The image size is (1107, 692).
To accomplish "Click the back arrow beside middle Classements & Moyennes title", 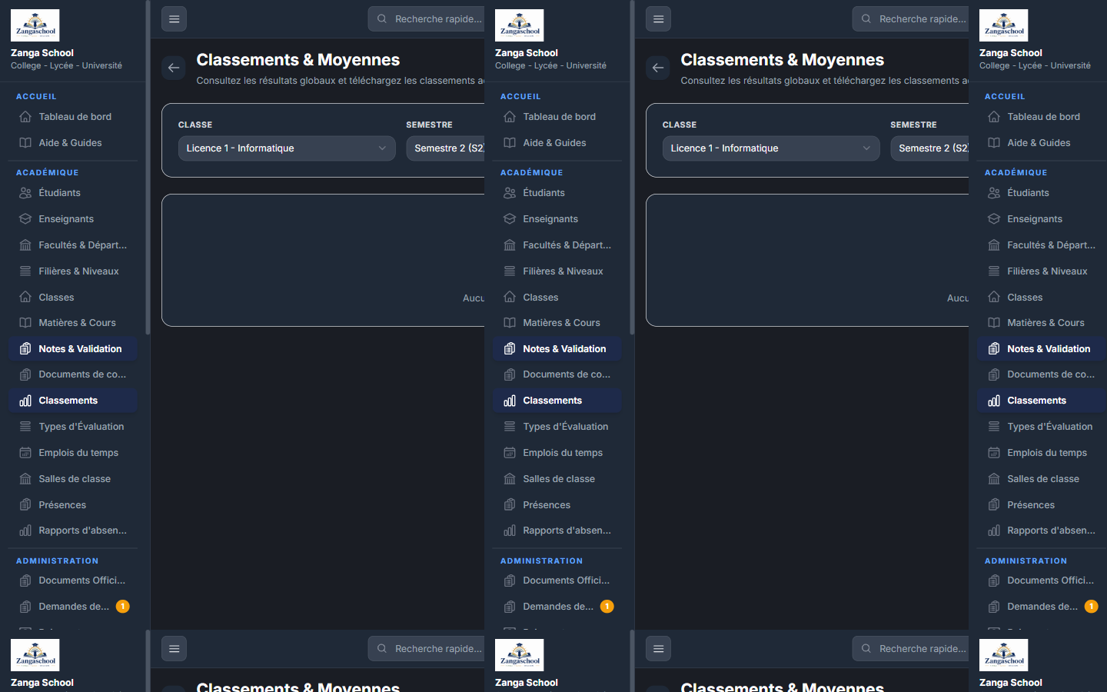I will (658, 68).
